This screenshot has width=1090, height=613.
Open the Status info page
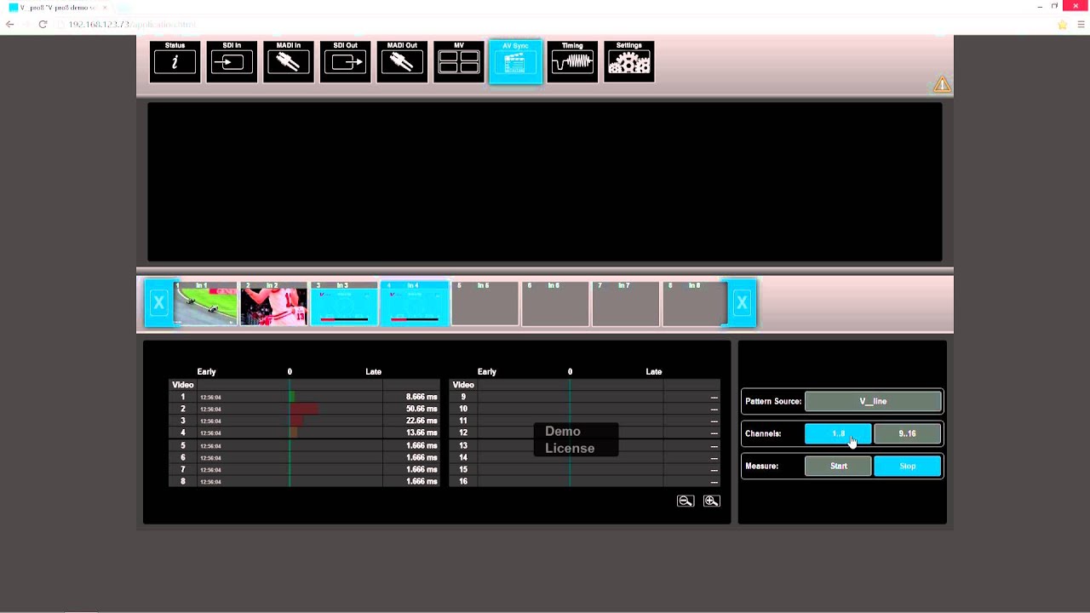[175, 61]
